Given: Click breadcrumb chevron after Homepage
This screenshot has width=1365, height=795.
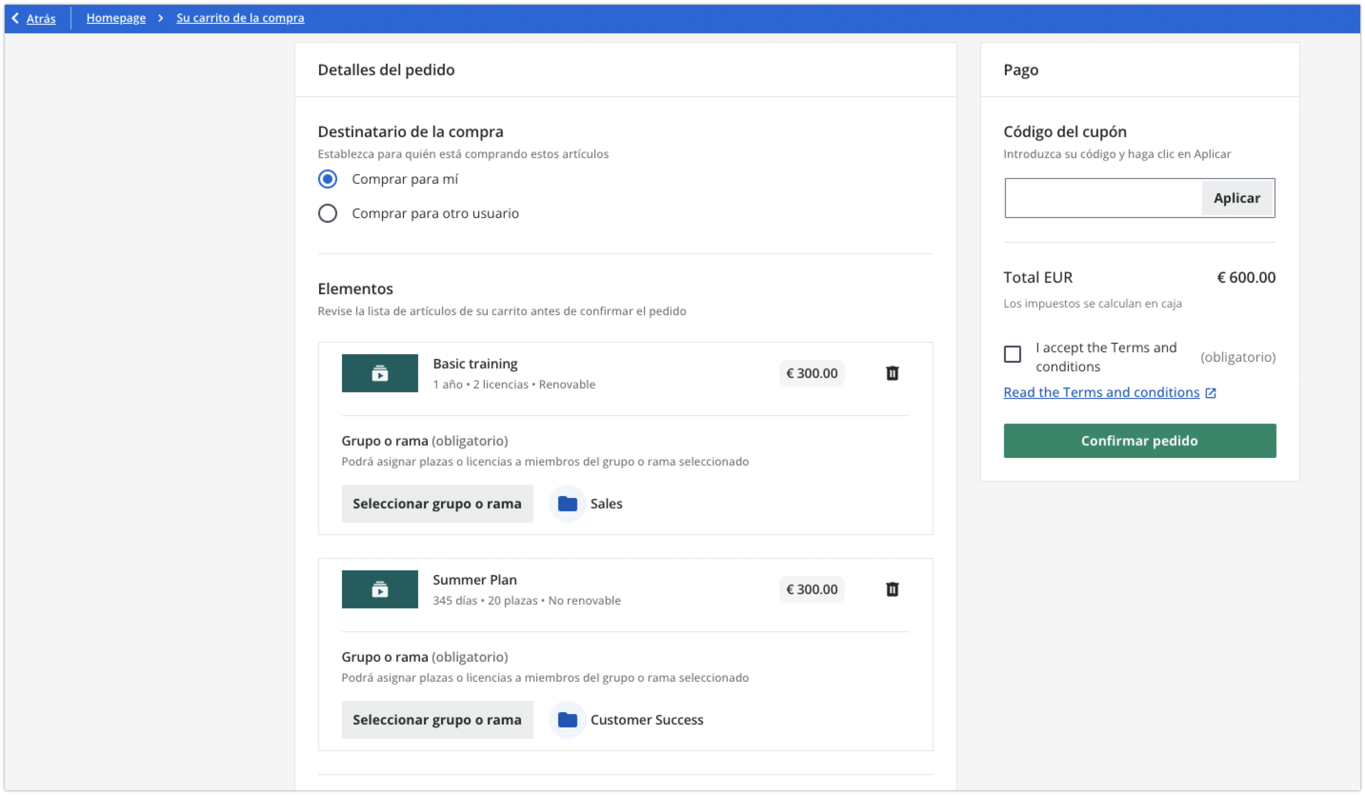Looking at the screenshot, I should [x=161, y=18].
